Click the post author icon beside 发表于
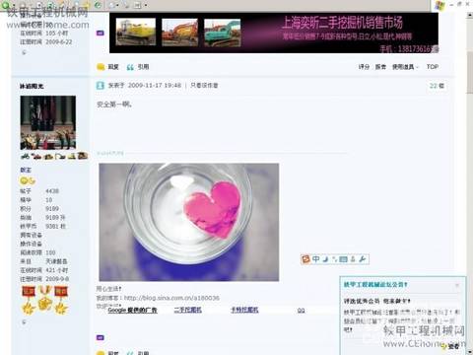 [101, 86]
